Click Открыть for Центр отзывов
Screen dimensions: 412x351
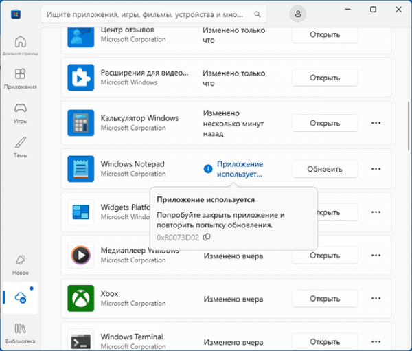point(325,35)
